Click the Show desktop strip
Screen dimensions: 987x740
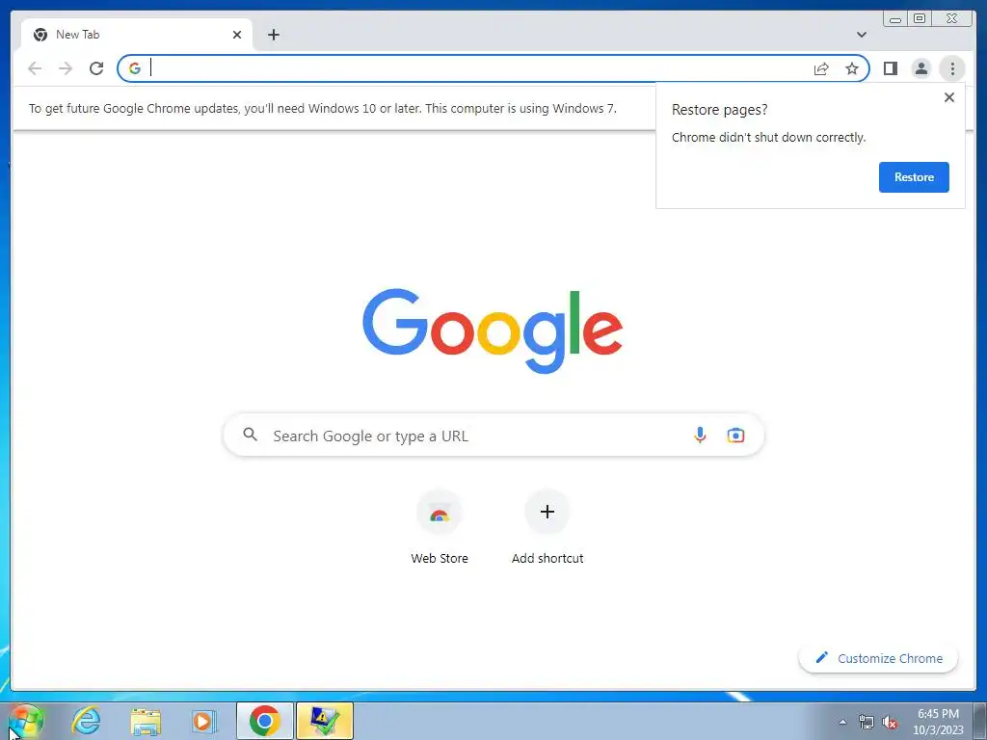(980, 721)
